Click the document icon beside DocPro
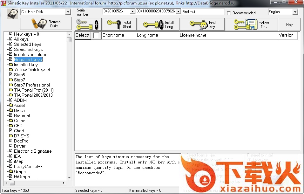This screenshot has height=194, width=304. point(11,141)
